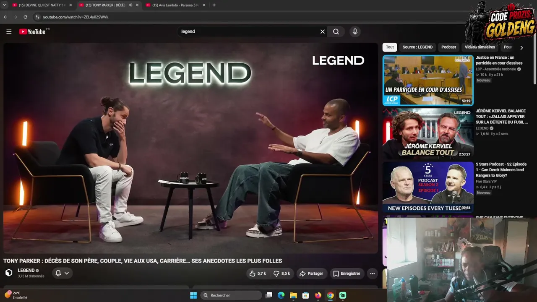Open the green app icon on the taskbar
The height and width of the screenshot is (302, 537).
(x=343, y=295)
